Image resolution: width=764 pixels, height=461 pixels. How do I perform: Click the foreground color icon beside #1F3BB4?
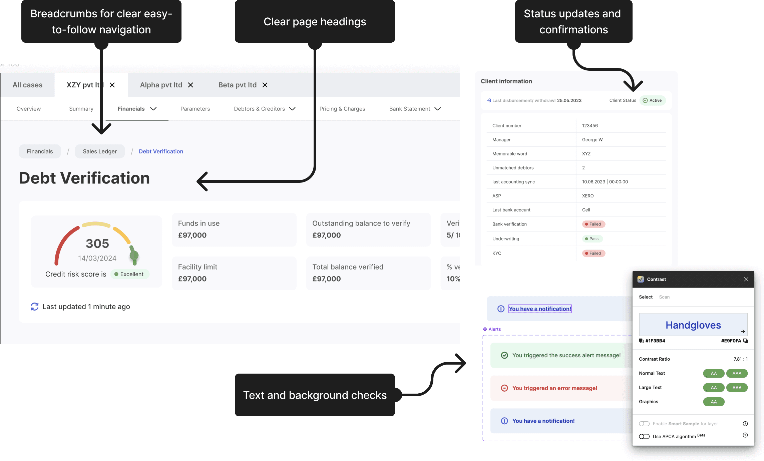click(641, 341)
